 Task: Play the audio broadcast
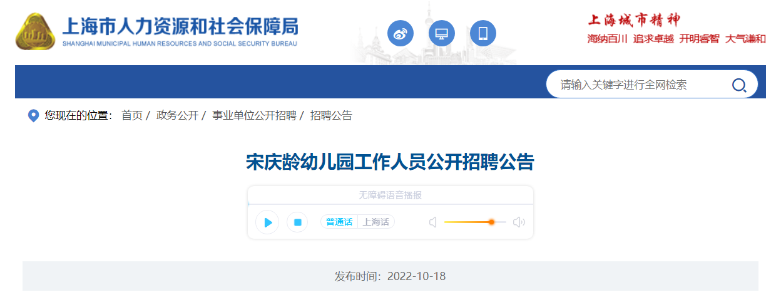[267, 222]
